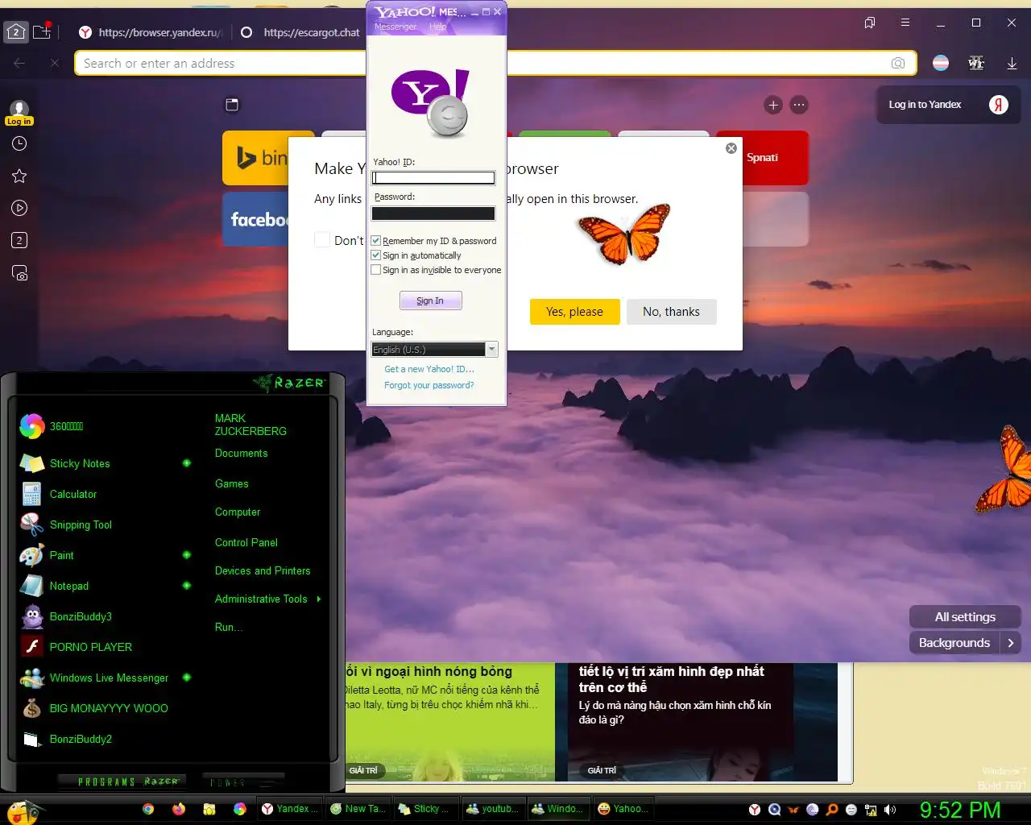Expand Paint jump list indicator
This screenshot has height=825, width=1031.
coord(187,555)
